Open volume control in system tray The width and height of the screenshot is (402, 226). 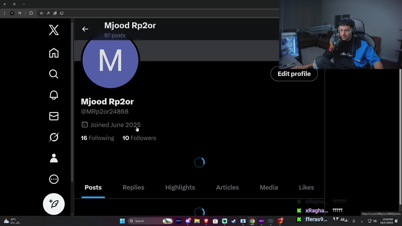point(375,221)
